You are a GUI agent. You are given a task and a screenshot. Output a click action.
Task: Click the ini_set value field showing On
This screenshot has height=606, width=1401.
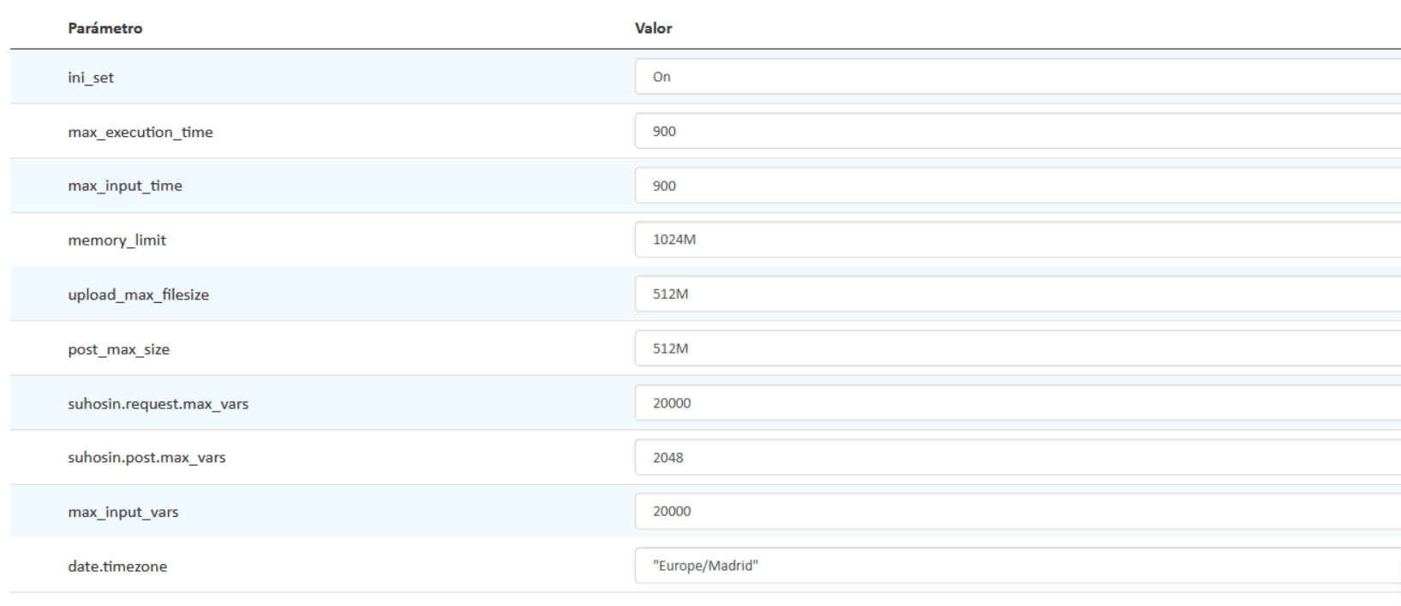1018,77
